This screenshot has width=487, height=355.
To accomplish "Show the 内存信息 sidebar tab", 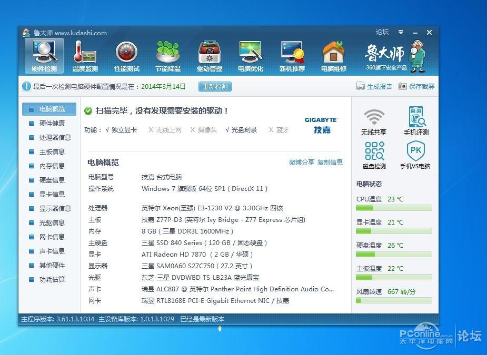I will 49,166.
